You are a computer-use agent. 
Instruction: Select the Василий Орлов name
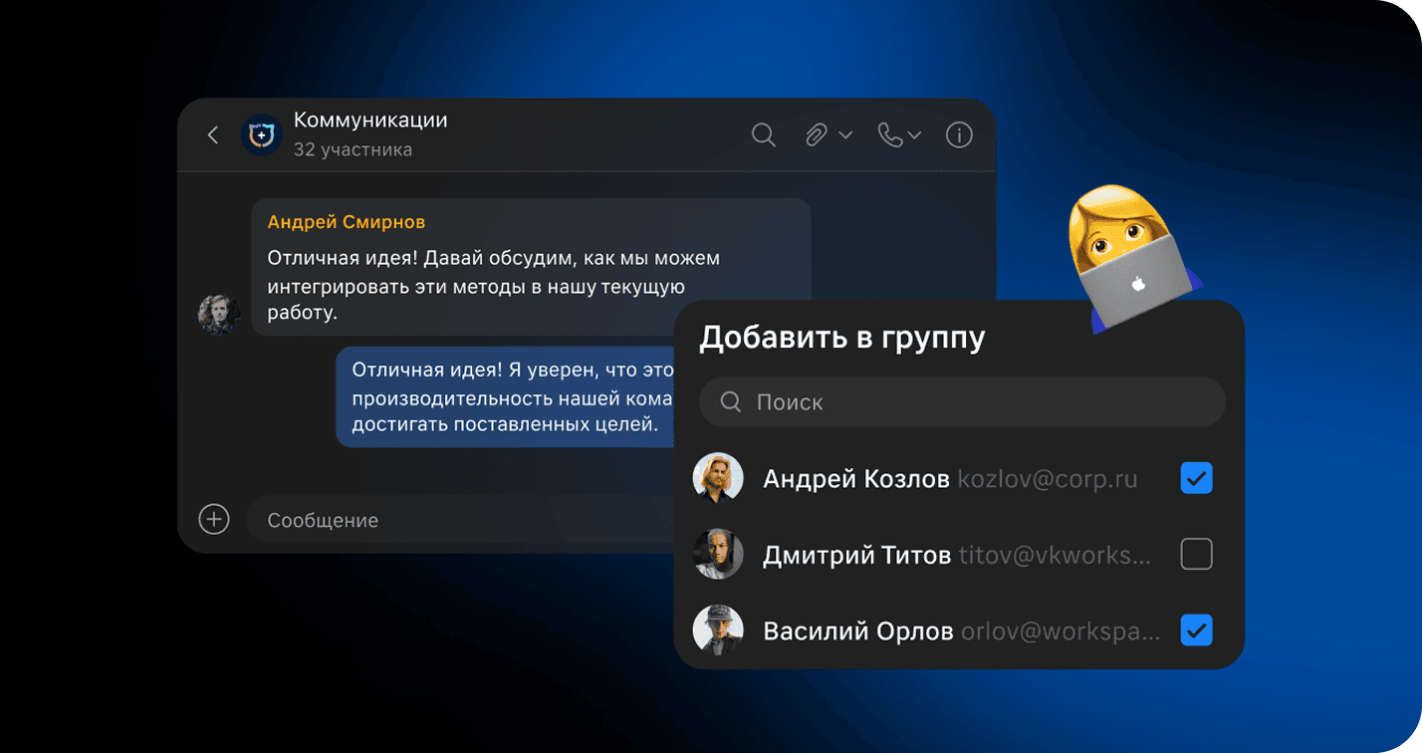[858, 630]
